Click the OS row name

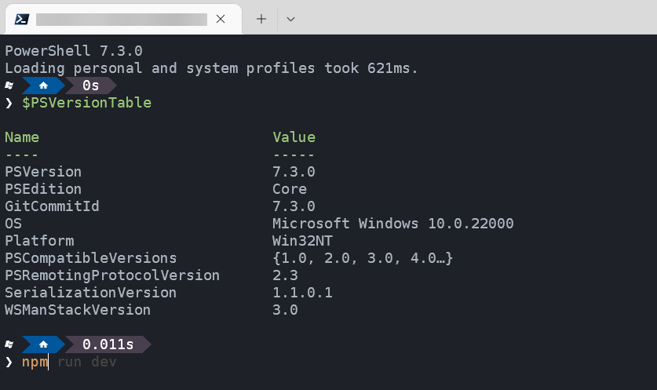(13, 224)
